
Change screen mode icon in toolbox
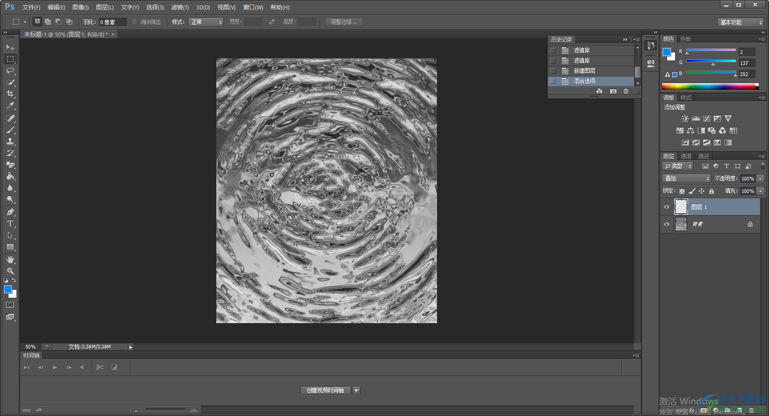[10, 317]
